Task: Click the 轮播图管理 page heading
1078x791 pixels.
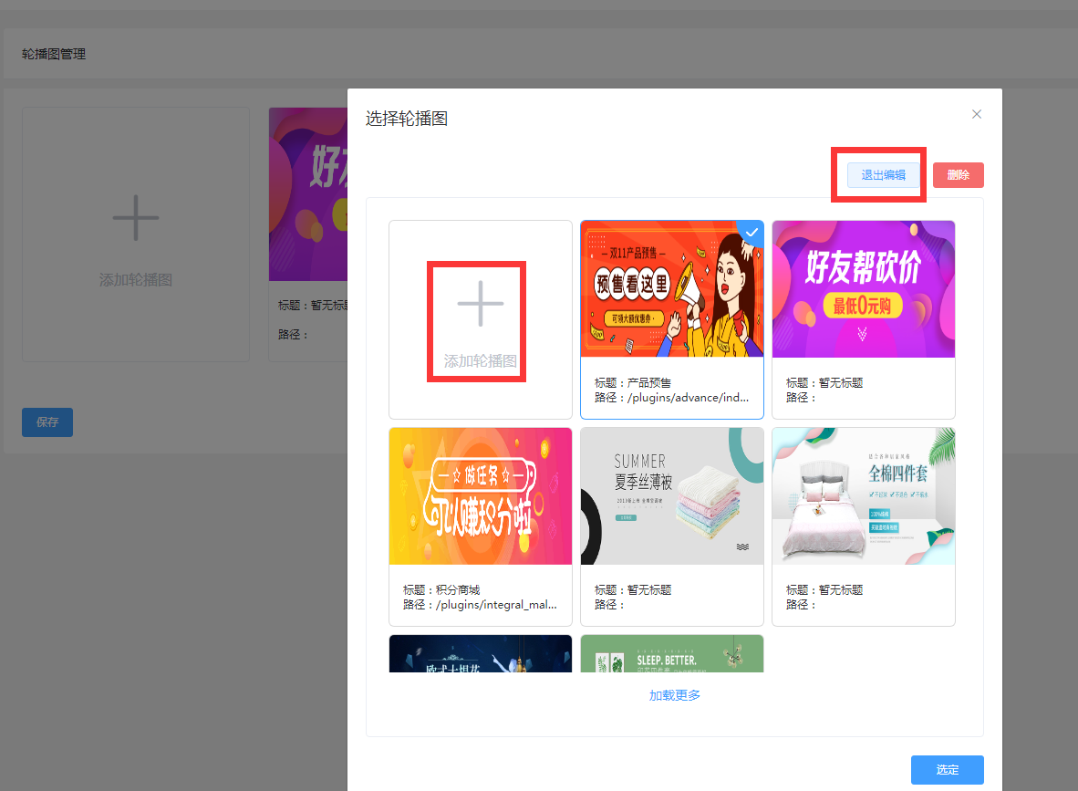Action: [54, 54]
